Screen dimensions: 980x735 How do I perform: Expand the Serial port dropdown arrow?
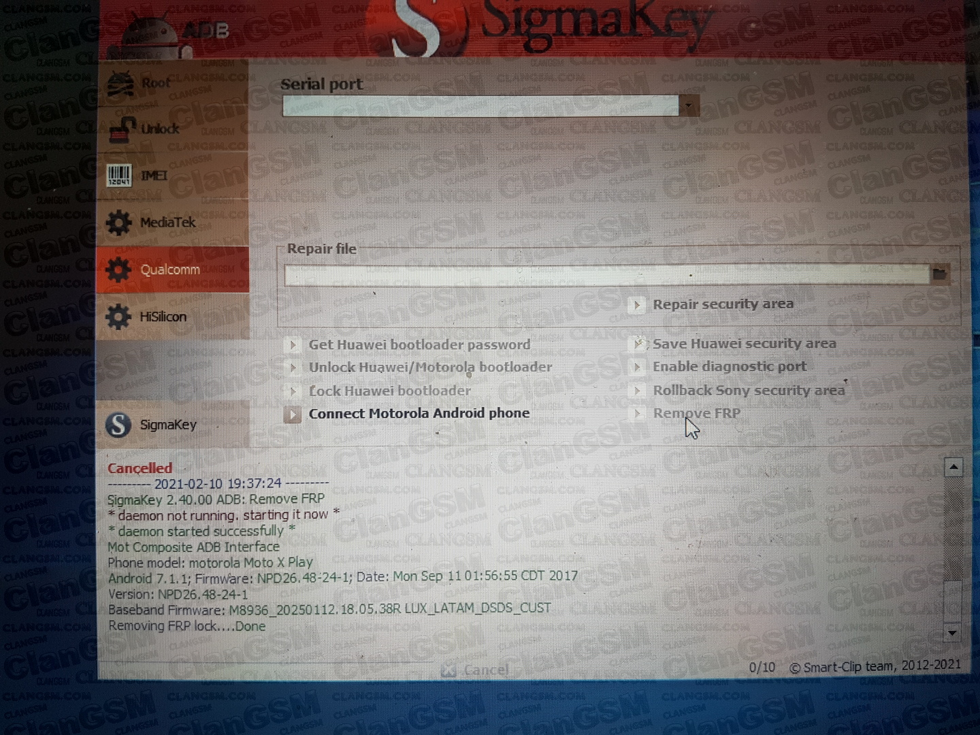click(x=689, y=105)
